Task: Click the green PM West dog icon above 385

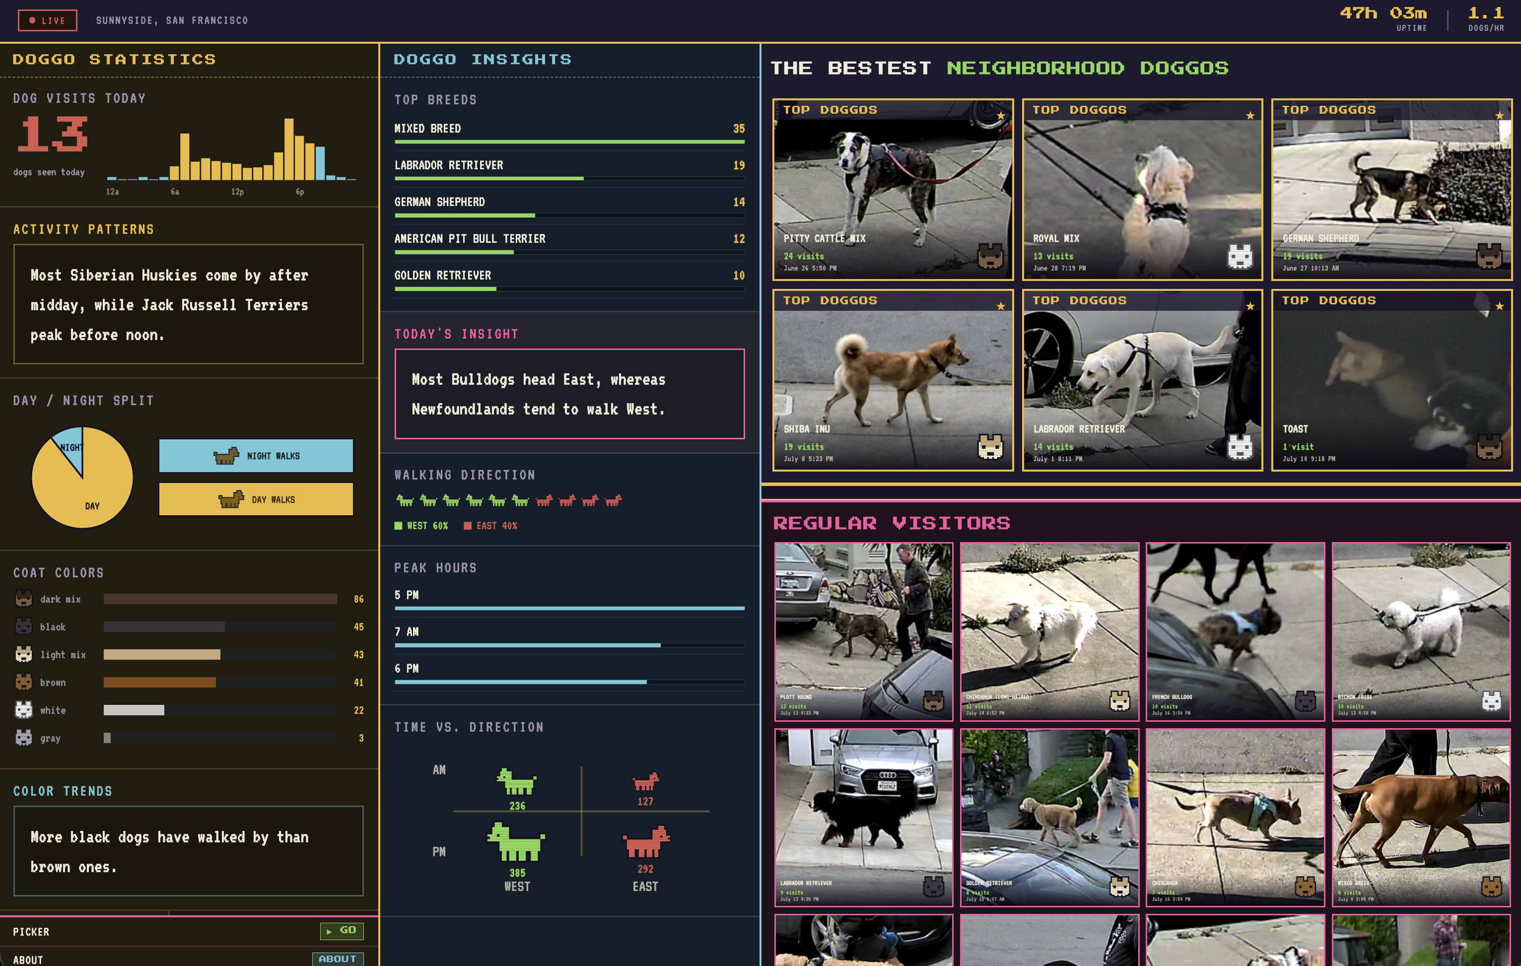Action: 516,842
